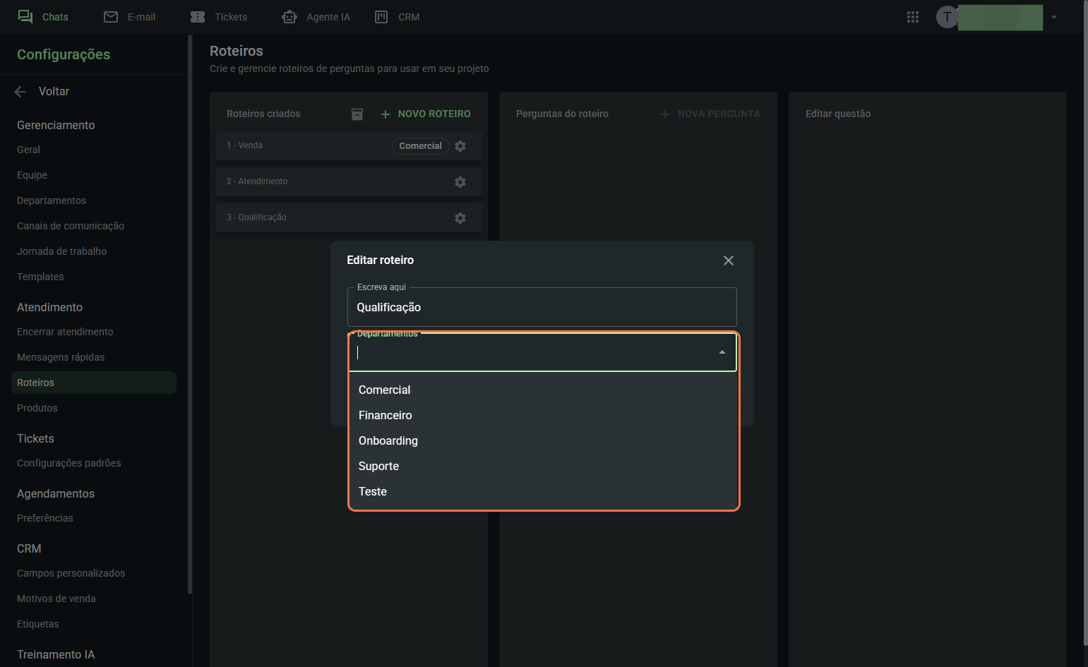Viewport: 1088px width, 667px height.
Task: Select the 3 - Qualificação roteiro
Action: tap(349, 217)
